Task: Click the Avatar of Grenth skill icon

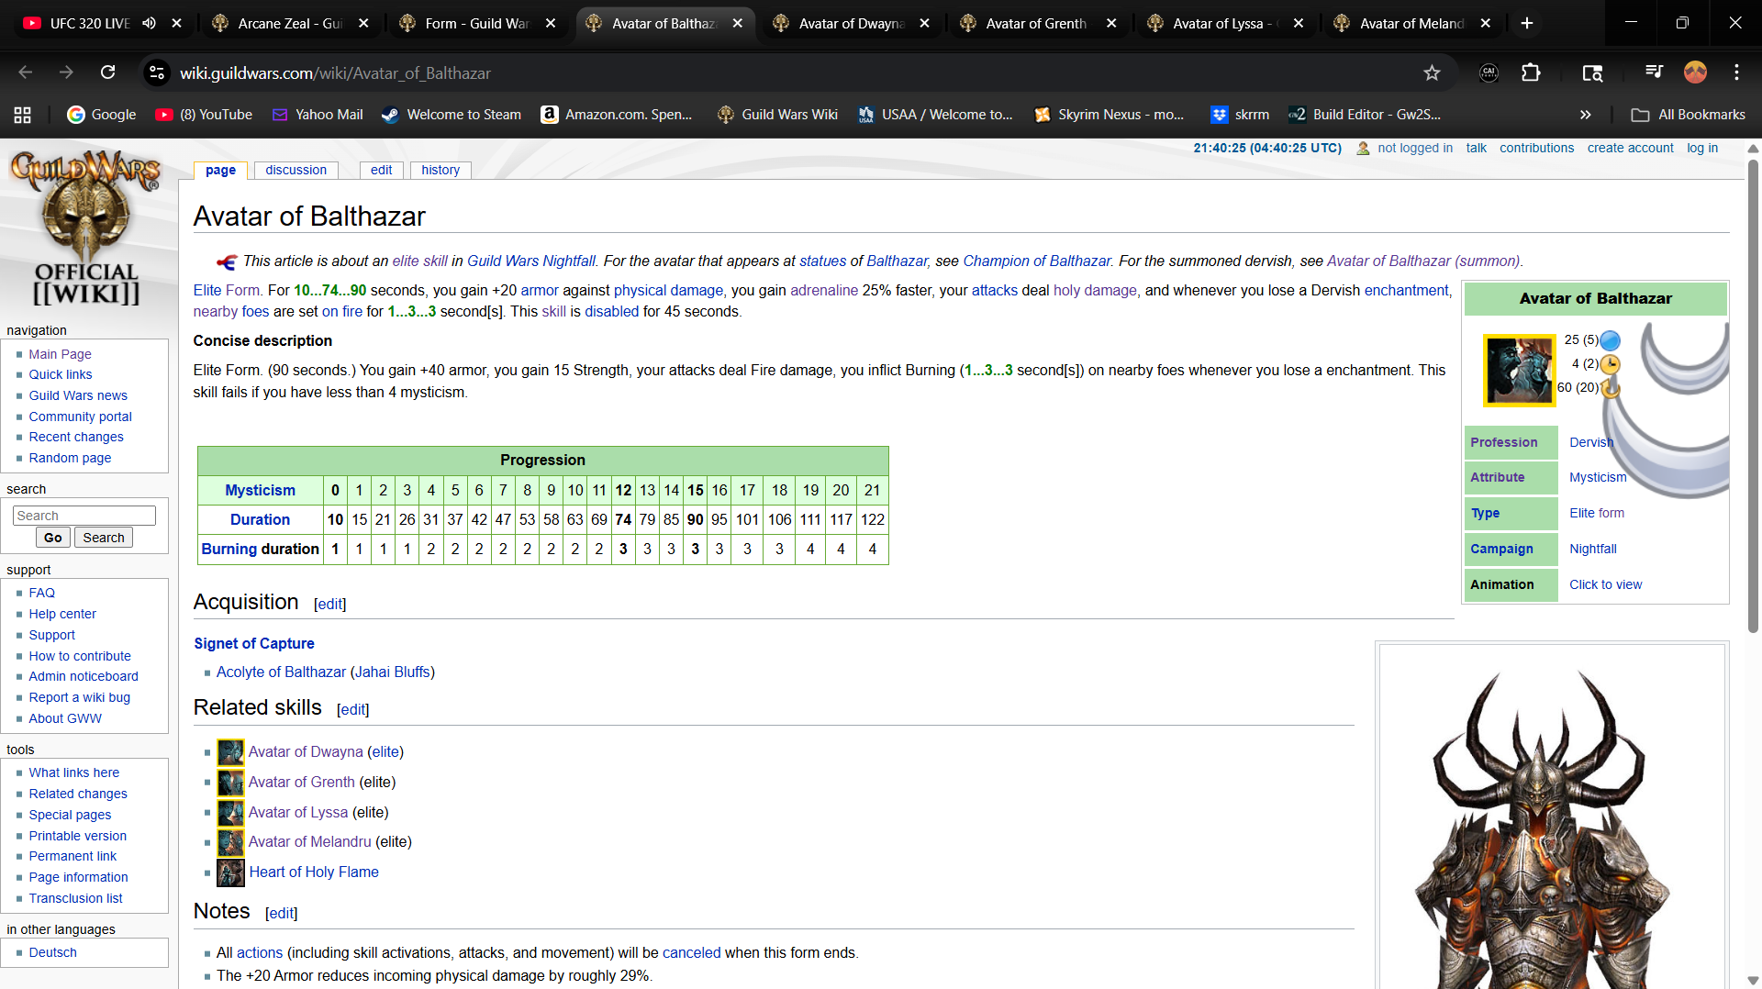Action: 230,783
